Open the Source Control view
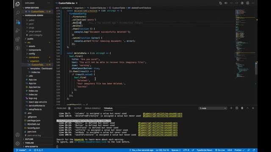This screenshot has height=152, width=271. click(17, 22)
